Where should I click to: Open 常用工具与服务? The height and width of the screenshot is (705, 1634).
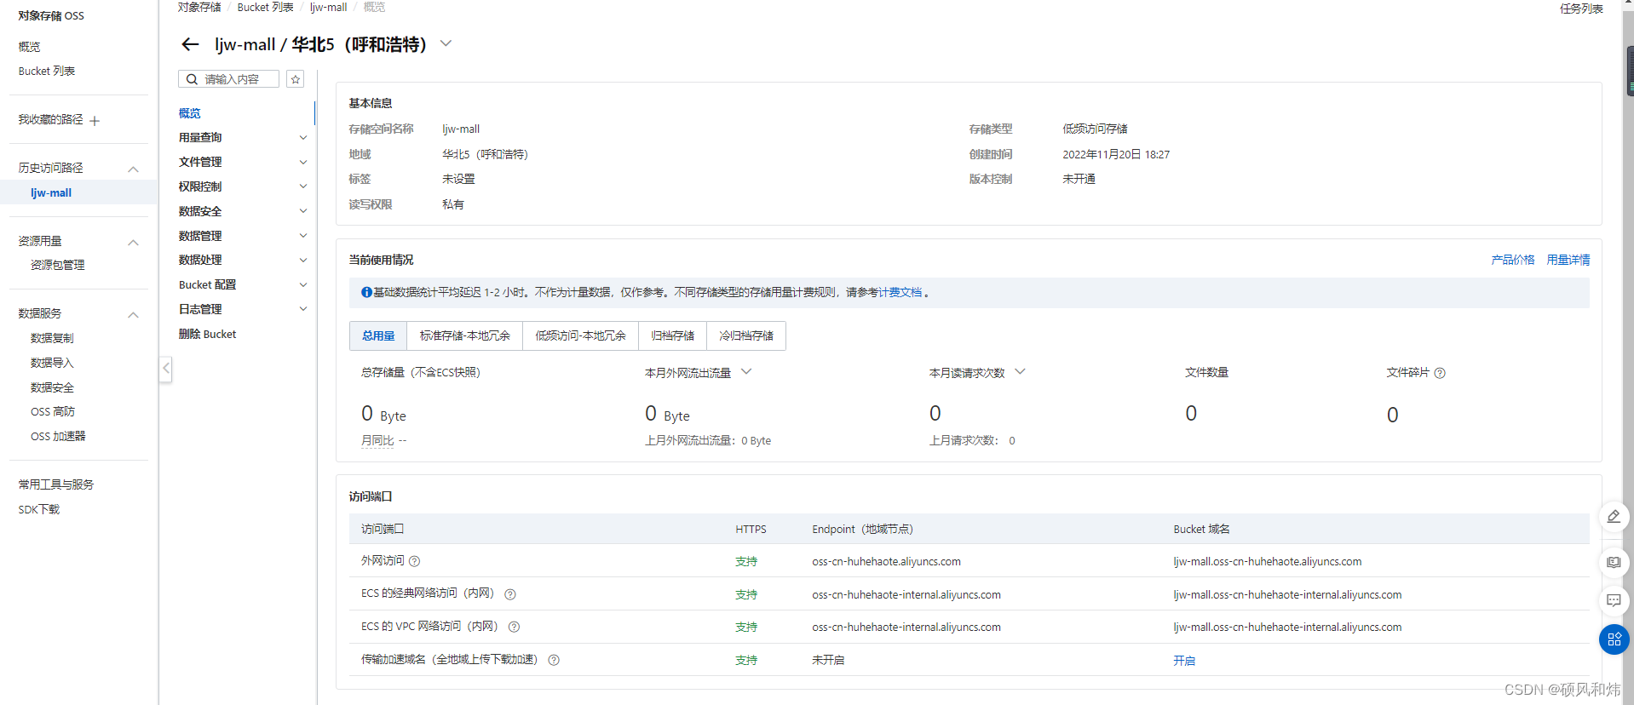[56, 484]
